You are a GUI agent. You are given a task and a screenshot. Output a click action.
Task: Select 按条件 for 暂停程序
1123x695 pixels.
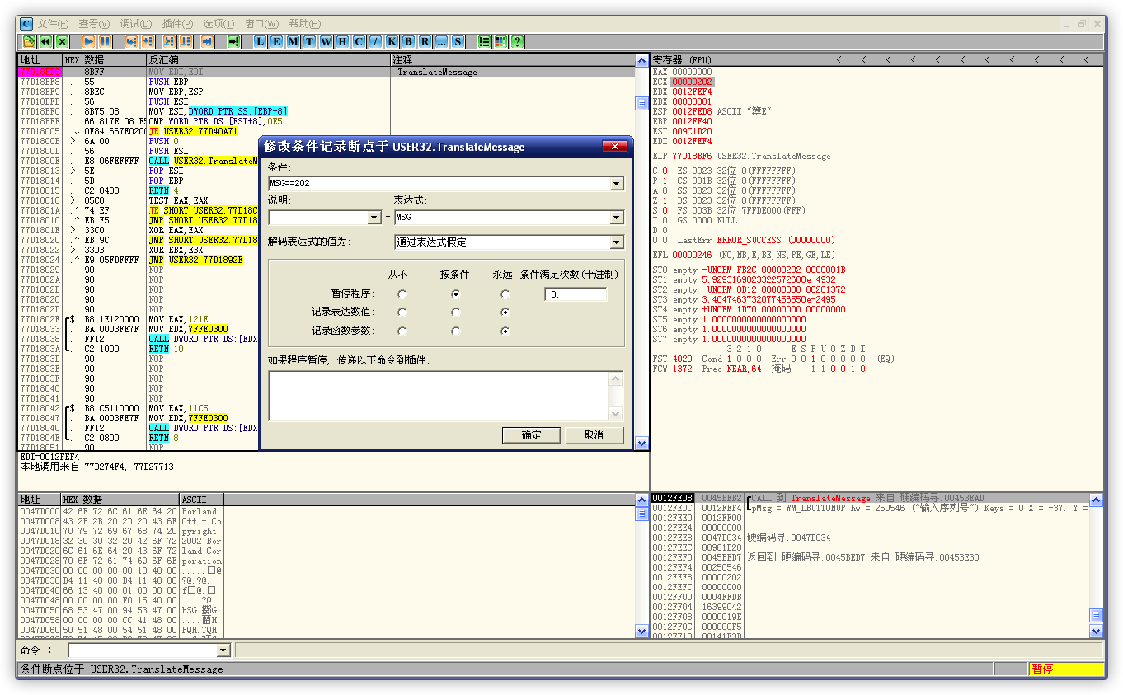click(x=454, y=294)
